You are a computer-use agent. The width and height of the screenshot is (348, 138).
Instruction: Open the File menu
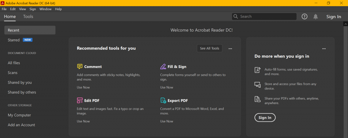4,9
